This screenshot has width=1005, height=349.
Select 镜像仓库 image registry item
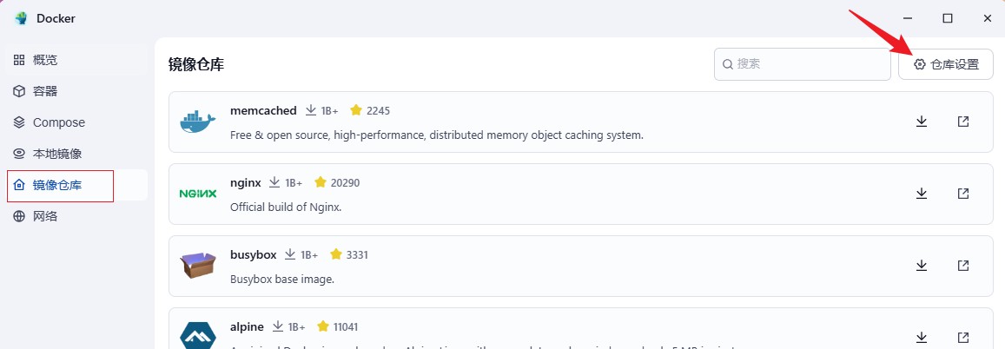pyautogui.click(x=57, y=185)
